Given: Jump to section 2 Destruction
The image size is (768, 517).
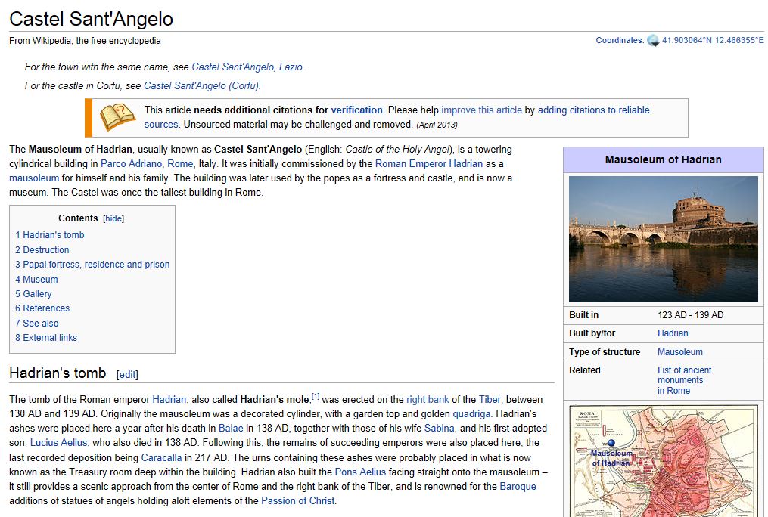Looking at the screenshot, I should click(x=42, y=250).
